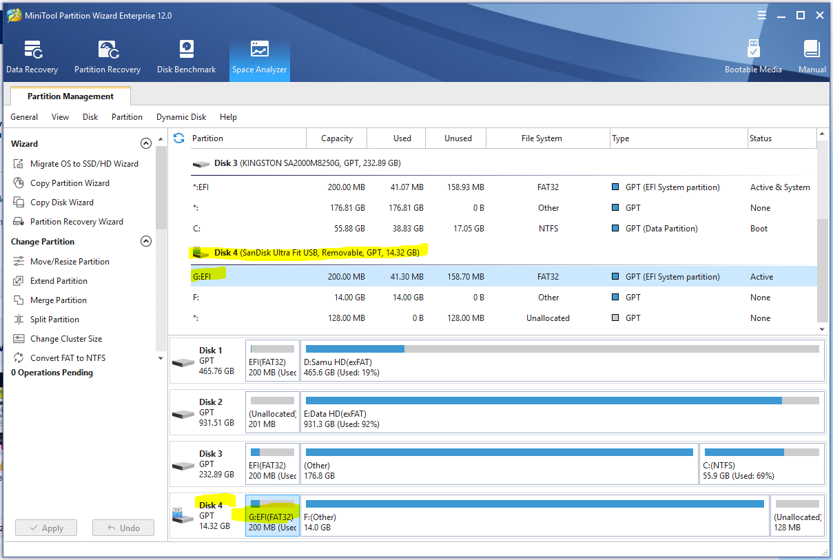Select the Disk 1 EFI(FAT32) block
833x560 pixels.
coord(272,360)
